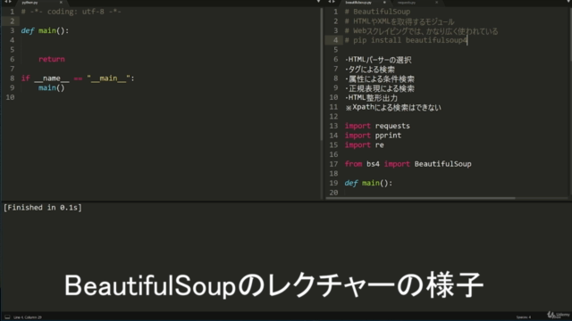Click the vertical scrollbar of the left pane
Image resolution: width=572 pixels, height=321 pixels.
[322, 75]
